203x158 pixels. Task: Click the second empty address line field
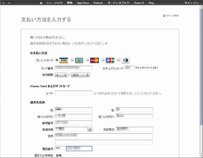tap(104, 142)
